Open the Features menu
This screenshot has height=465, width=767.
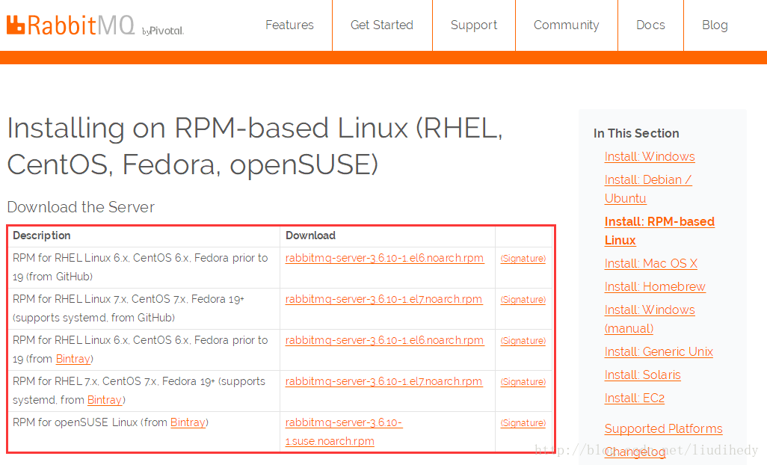289,25
